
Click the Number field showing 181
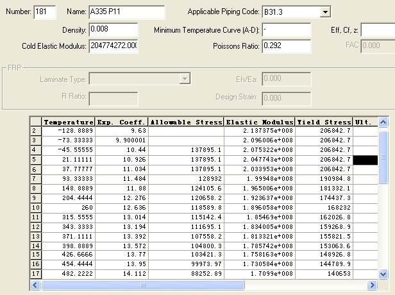[44, 12]
